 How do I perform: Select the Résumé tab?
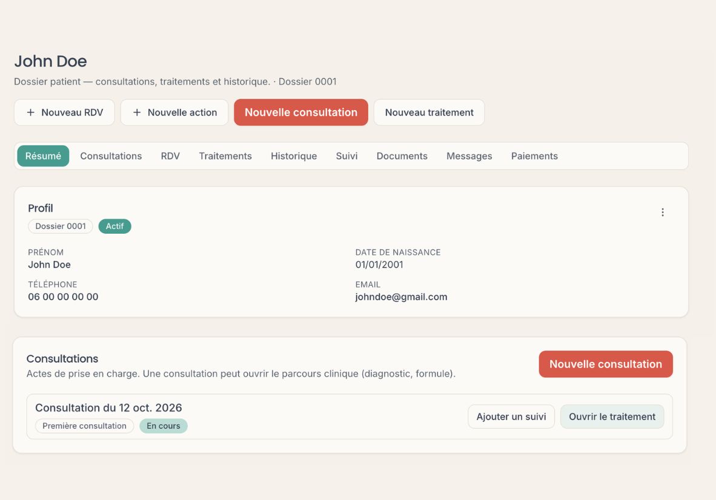click(x=43, y=156)
